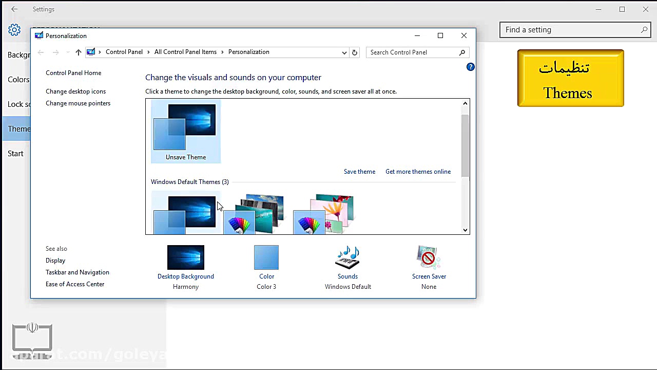Click the Search Control Panel field
The image size is (657, 370).
point(413,52)
